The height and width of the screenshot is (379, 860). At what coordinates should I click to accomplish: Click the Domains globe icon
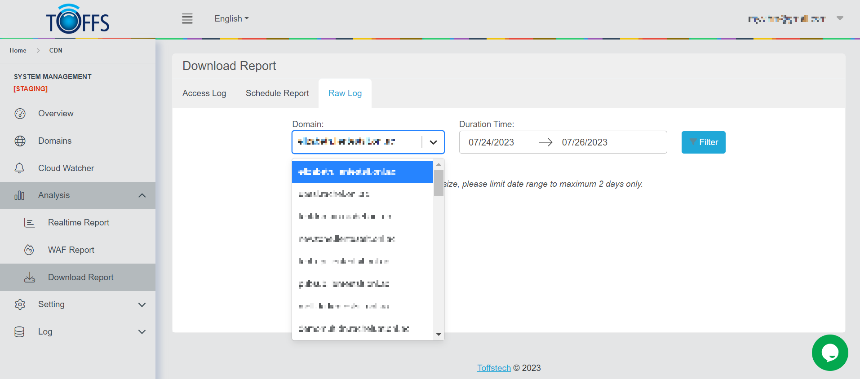[x=20, y=141]
